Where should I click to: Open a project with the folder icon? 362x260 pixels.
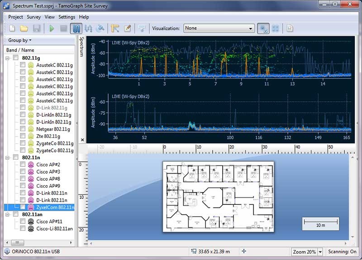click(x=24, y=28)
